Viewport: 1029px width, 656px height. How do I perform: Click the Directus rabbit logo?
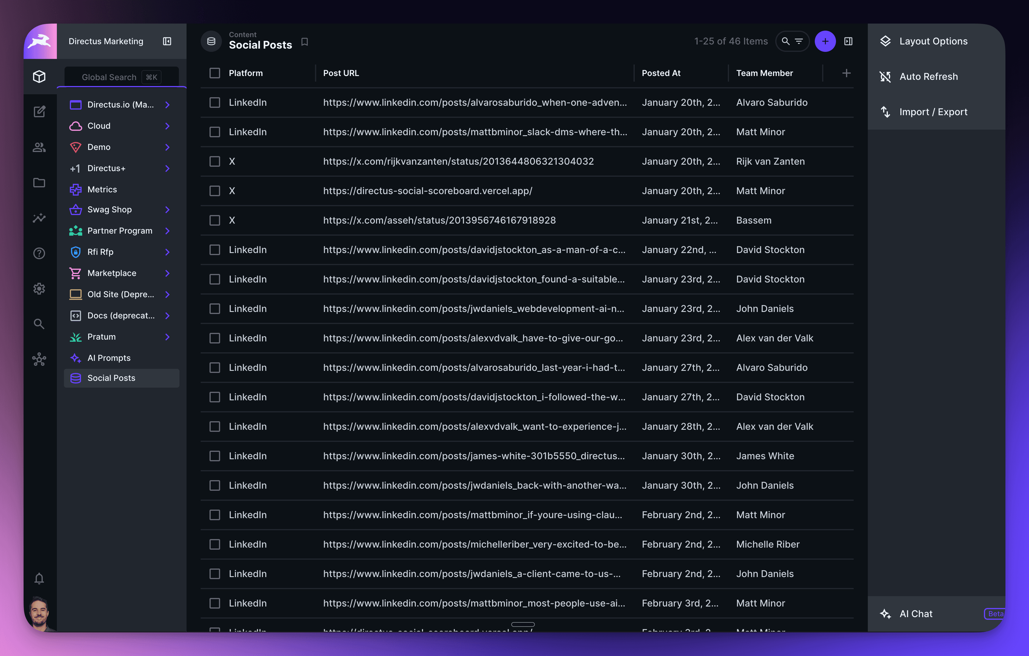click(40, 42)
